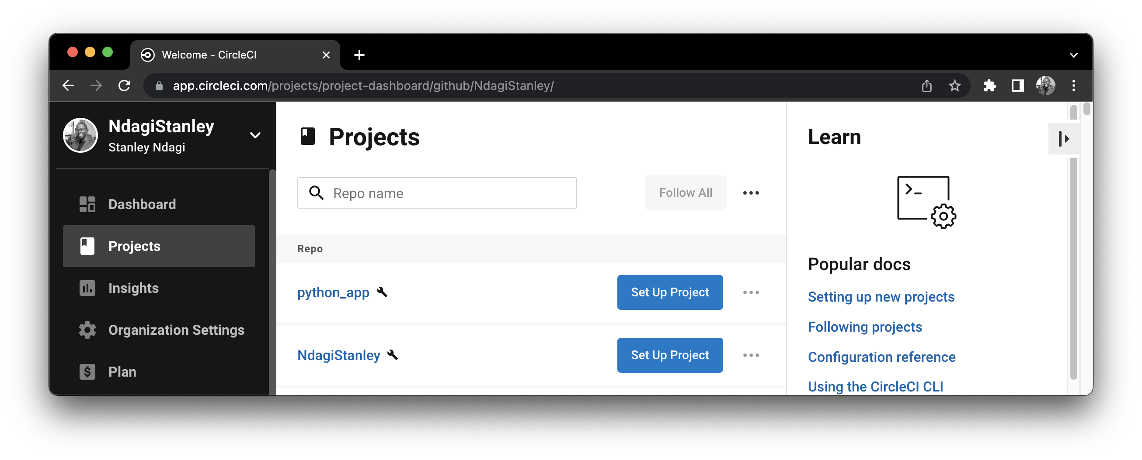Click the wrench icon beside python_app
Screen dimensions: 1142x460
[x=382, y=292]
